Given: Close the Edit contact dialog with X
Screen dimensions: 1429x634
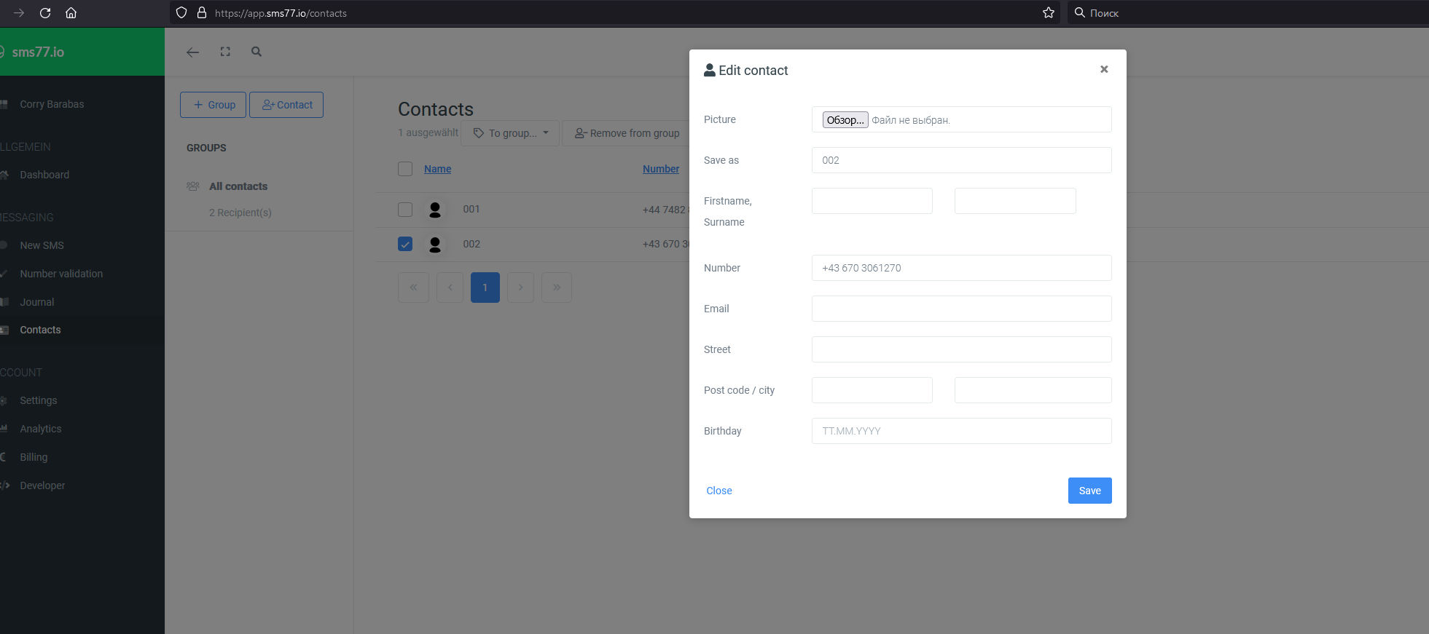Looking at the screenshot, I should point(1104,69).
